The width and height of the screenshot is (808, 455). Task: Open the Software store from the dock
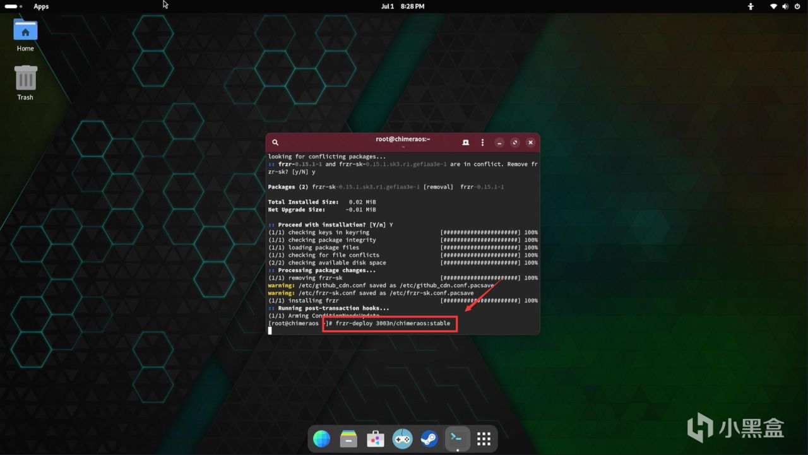(x=376, y=439)
